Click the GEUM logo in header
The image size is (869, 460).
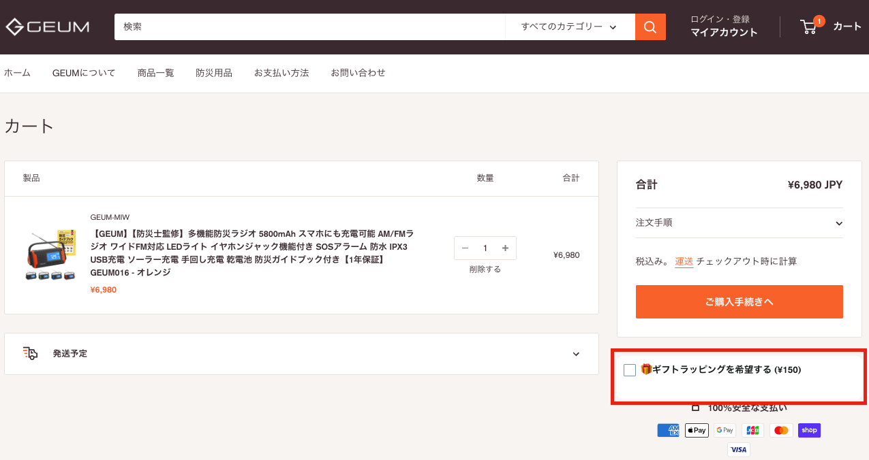48,27
